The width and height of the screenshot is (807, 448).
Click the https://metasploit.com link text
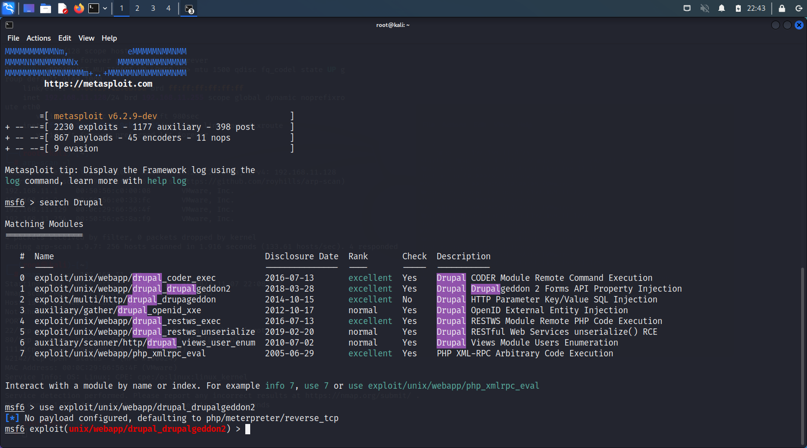(98, 84)
